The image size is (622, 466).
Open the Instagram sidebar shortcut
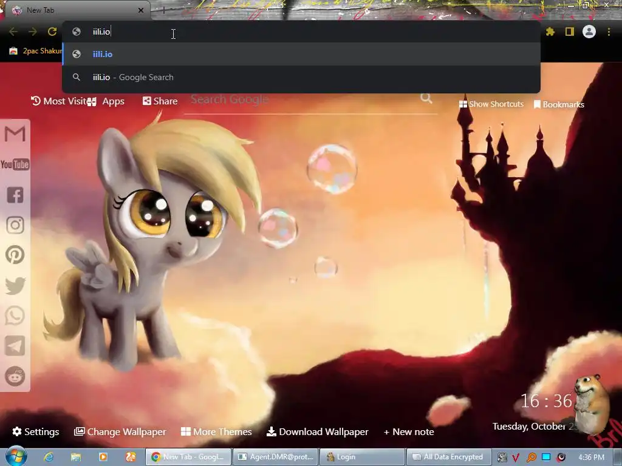click(15, 225)
